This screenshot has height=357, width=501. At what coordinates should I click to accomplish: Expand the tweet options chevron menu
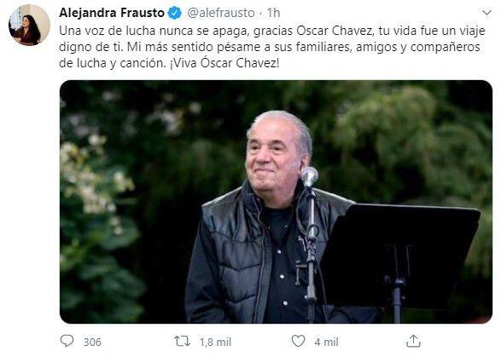point(486,13)
